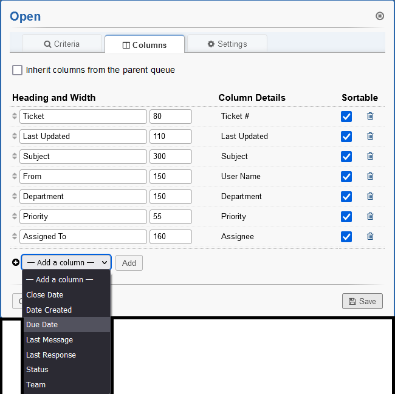395x394 pixels.
Task: Remove the Subject column using trash icon
Action: (370, 157)
